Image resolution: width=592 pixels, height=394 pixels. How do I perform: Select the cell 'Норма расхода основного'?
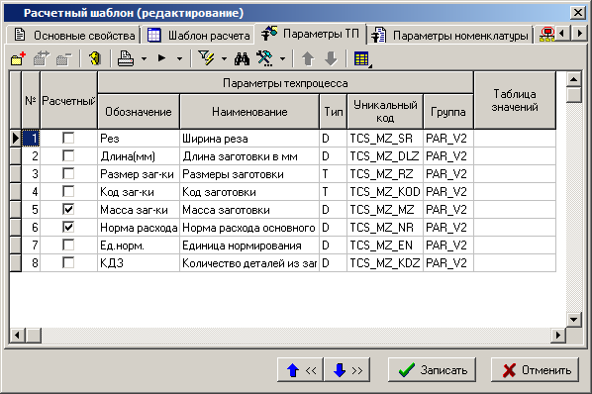point(249,228)
